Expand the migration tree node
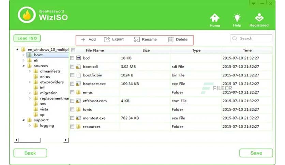The image size is (285, 165). pos(30,93)
